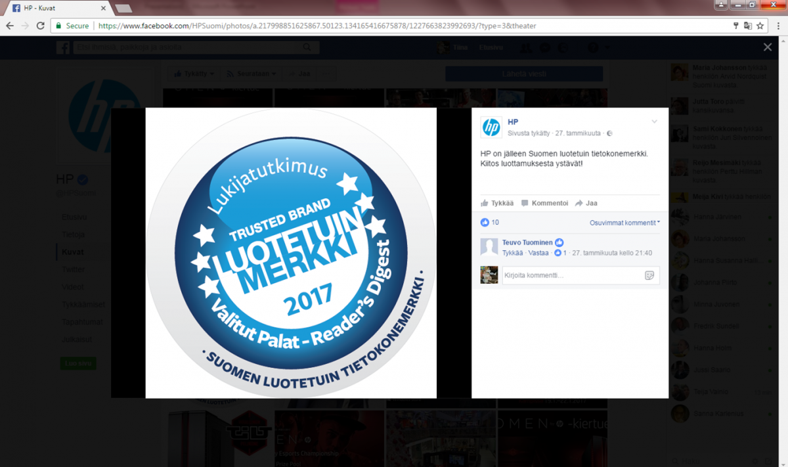788x467 pixels.
Task: Expand the account dropdown arrow in top bar
Action: click(607, 47)
